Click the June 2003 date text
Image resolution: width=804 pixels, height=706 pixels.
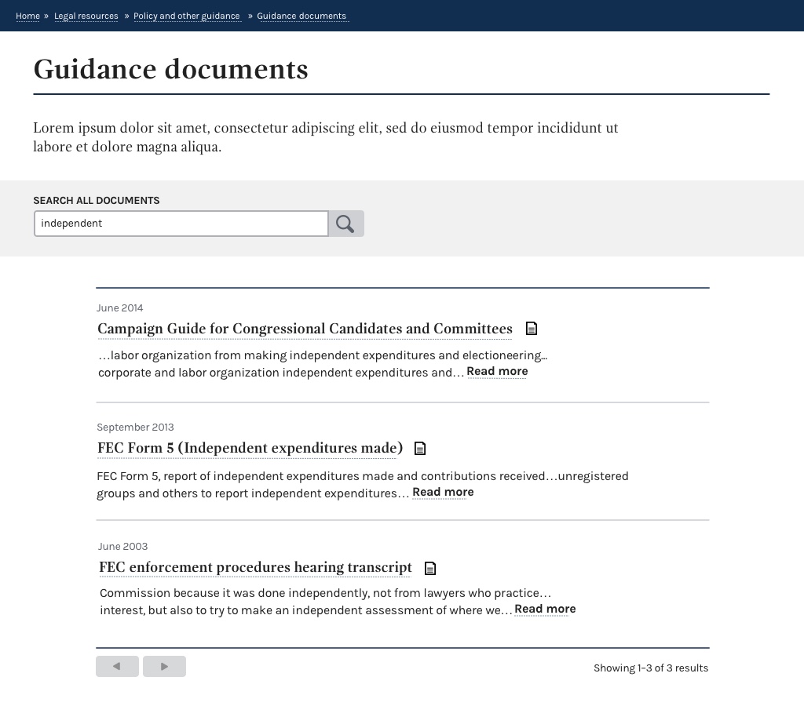point(123,547)
